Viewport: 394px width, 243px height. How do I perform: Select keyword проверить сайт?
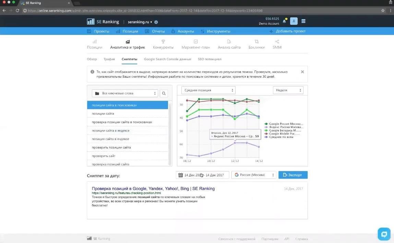[128, 156]
